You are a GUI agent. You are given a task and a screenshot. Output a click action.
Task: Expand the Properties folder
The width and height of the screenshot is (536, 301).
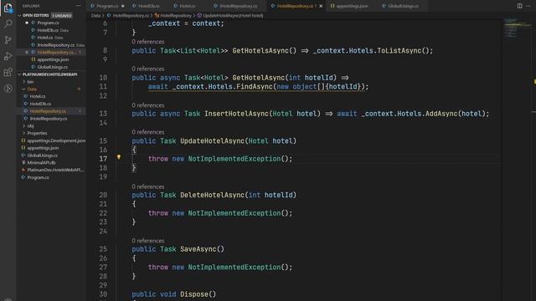[x=24, y=133]
